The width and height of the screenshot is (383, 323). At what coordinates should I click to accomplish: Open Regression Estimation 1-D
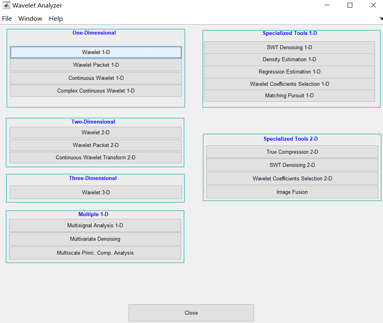pos(289,72)
